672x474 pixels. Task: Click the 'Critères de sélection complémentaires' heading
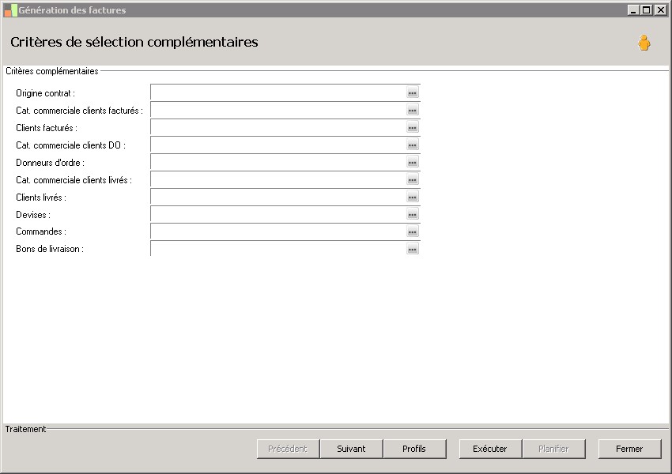click(x=134, y=42)
